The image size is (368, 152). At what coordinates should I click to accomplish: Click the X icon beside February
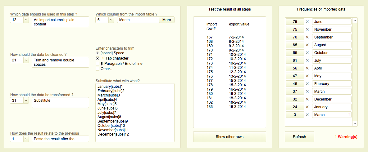point(307,84)
